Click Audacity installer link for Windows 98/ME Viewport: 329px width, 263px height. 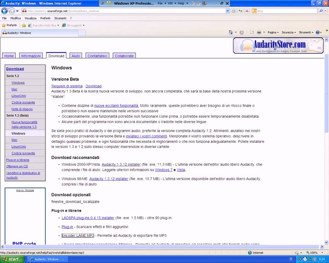[109, 179]
